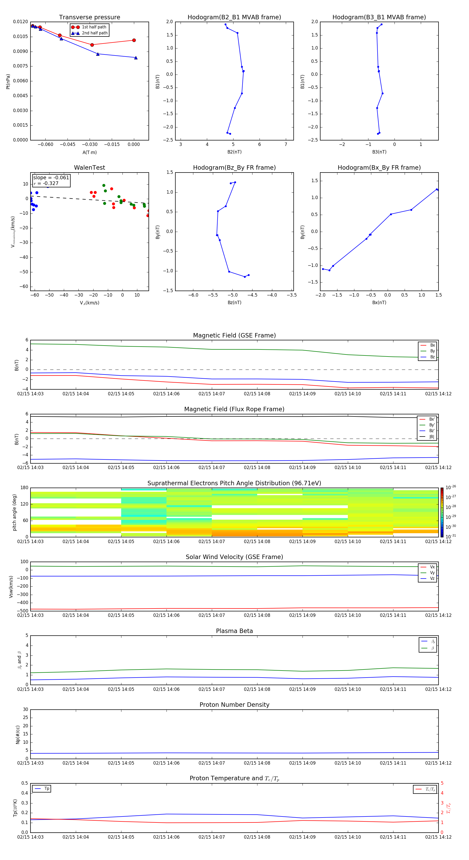Click the 'Transverse pressure' plot title
This screenshot has width=469, height=860.
89,17
